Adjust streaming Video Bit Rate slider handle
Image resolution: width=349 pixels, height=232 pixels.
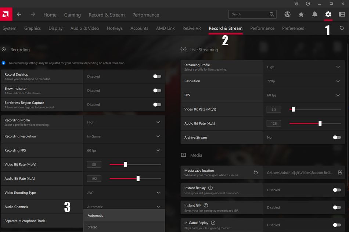[293, 109]
